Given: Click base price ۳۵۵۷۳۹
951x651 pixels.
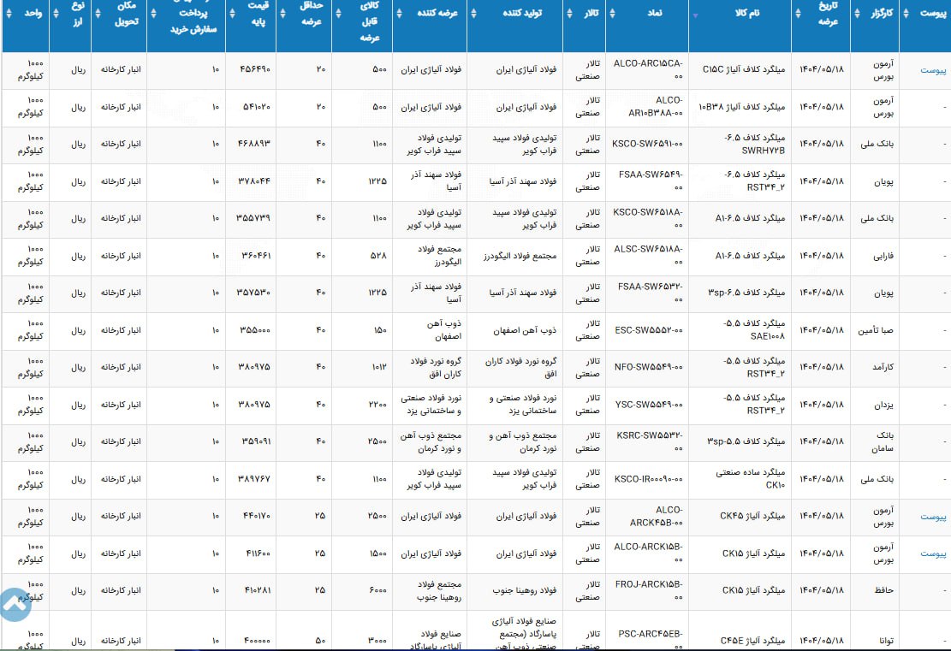Looking at the screenshot, I should [x=253, y=218].
